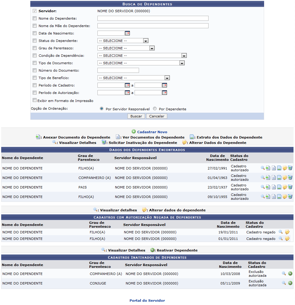Expand the Grau de Parentesco dropdown

pos(152,48)
